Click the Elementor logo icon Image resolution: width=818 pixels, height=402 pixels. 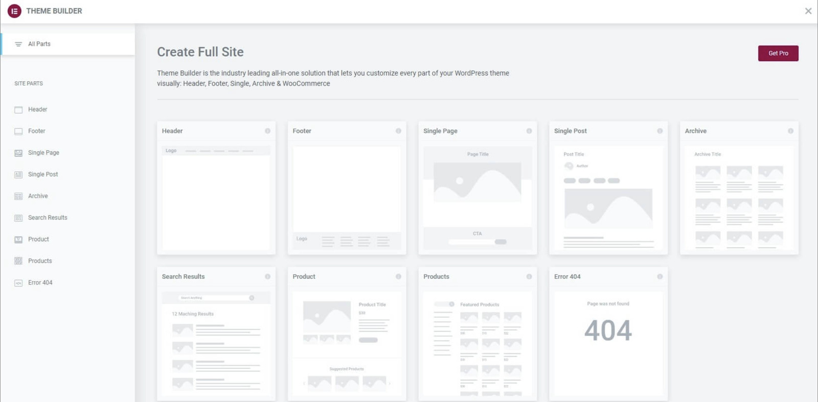[x=14, y=11]
